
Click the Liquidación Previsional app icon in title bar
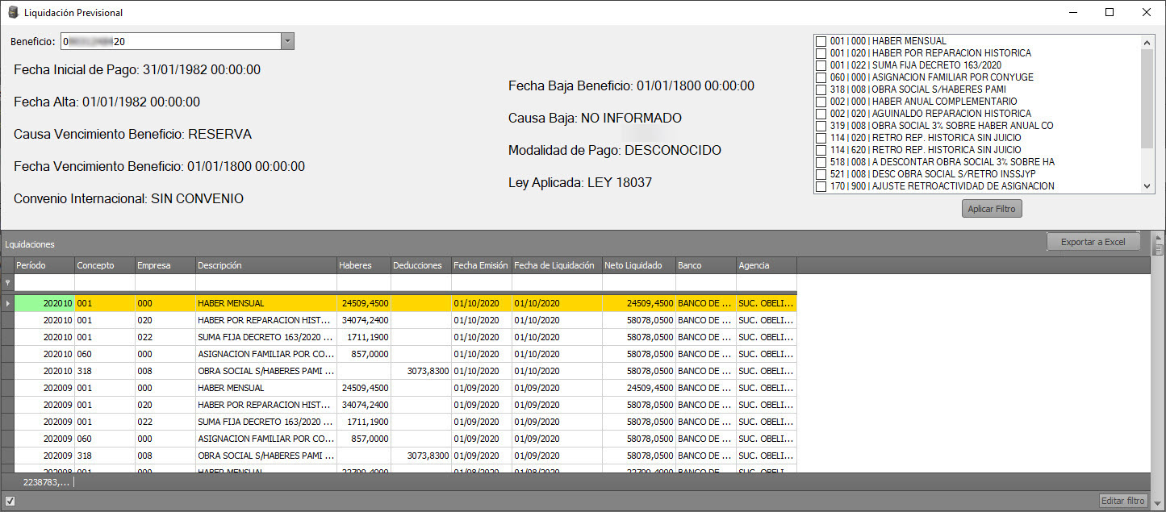pos(12,13)
